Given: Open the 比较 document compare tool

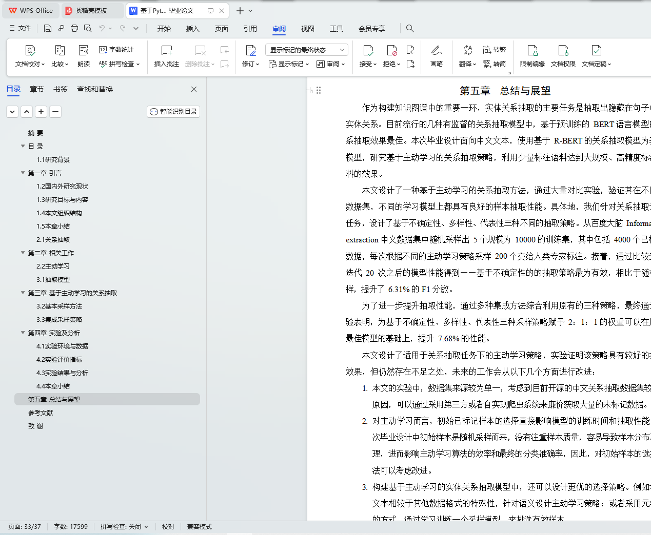Looking at the screenshot, I should (60, 50).
